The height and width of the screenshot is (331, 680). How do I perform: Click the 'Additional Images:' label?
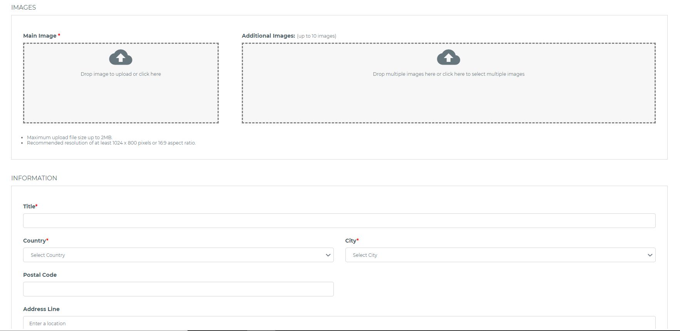[x=268, y=36]
